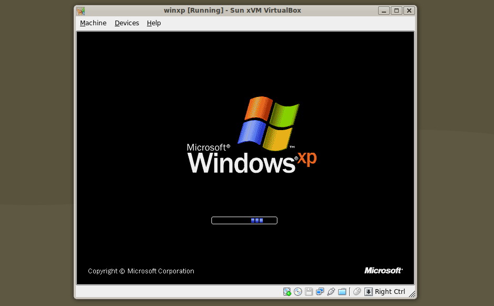Click the Windows XP flag logo
494x306 pixels.
[x=269, y=121]
